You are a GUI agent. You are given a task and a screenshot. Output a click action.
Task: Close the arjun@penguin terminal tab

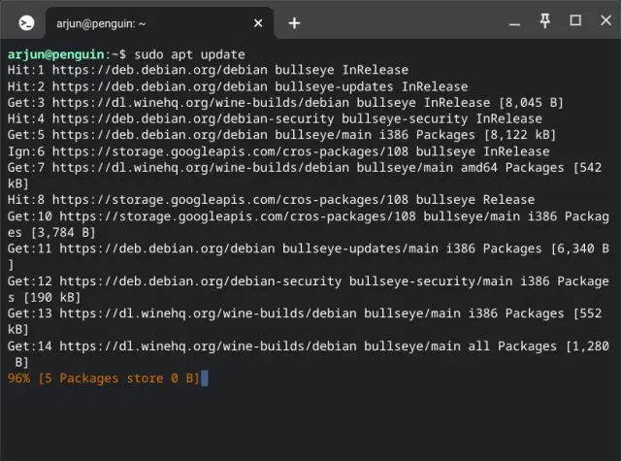tap(259, 22)
